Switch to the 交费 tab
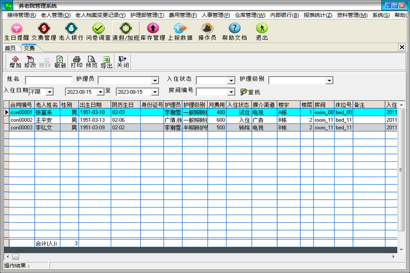The width and height of the screenshot is (410, 273). coord(29,48)
